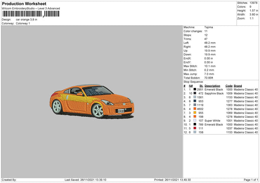Click the Machine value Tajima
The image size is (260, 183).
pos(208,27)
